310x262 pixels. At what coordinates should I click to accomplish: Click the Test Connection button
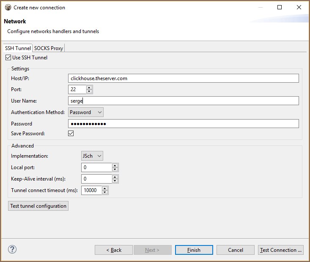point(281,250)
